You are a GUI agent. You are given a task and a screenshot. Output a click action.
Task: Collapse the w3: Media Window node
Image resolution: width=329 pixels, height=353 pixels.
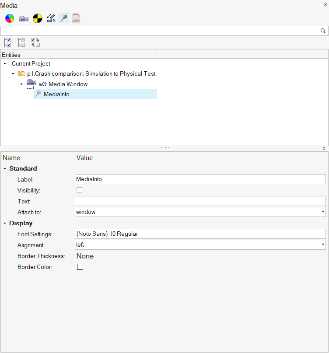[21, 84]
